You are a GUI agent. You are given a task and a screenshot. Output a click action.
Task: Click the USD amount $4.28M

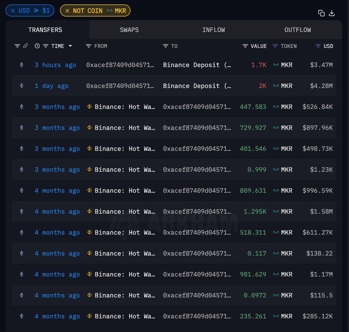coord(321,86)
